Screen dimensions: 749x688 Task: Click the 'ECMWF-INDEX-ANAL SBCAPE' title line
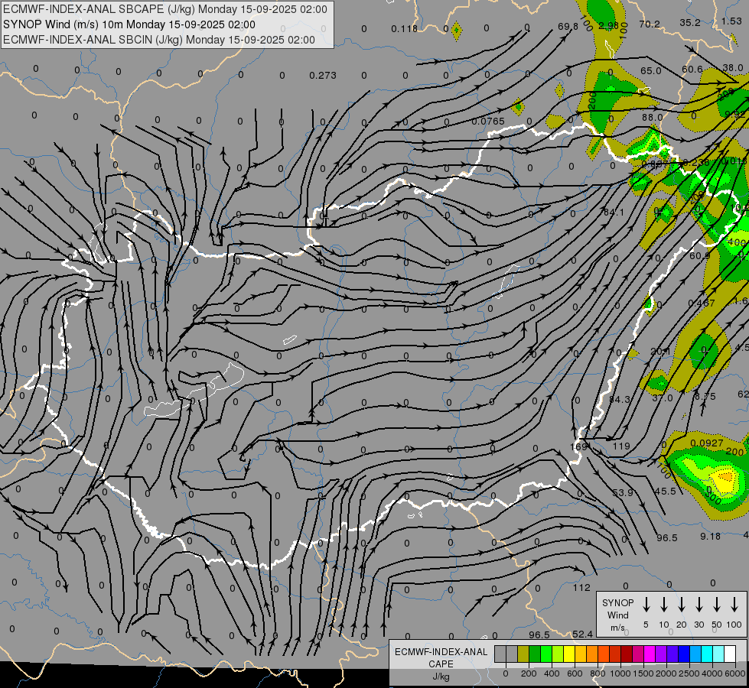click(165, 9)
